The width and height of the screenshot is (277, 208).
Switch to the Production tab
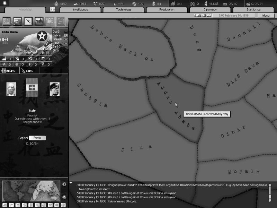[167, 10]
